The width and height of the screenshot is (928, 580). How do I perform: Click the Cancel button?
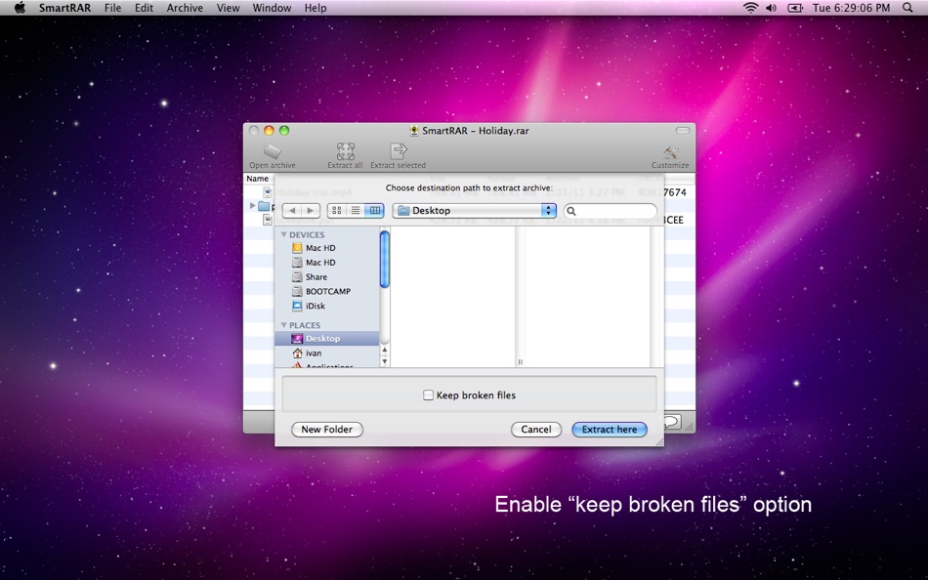(535, 430)
